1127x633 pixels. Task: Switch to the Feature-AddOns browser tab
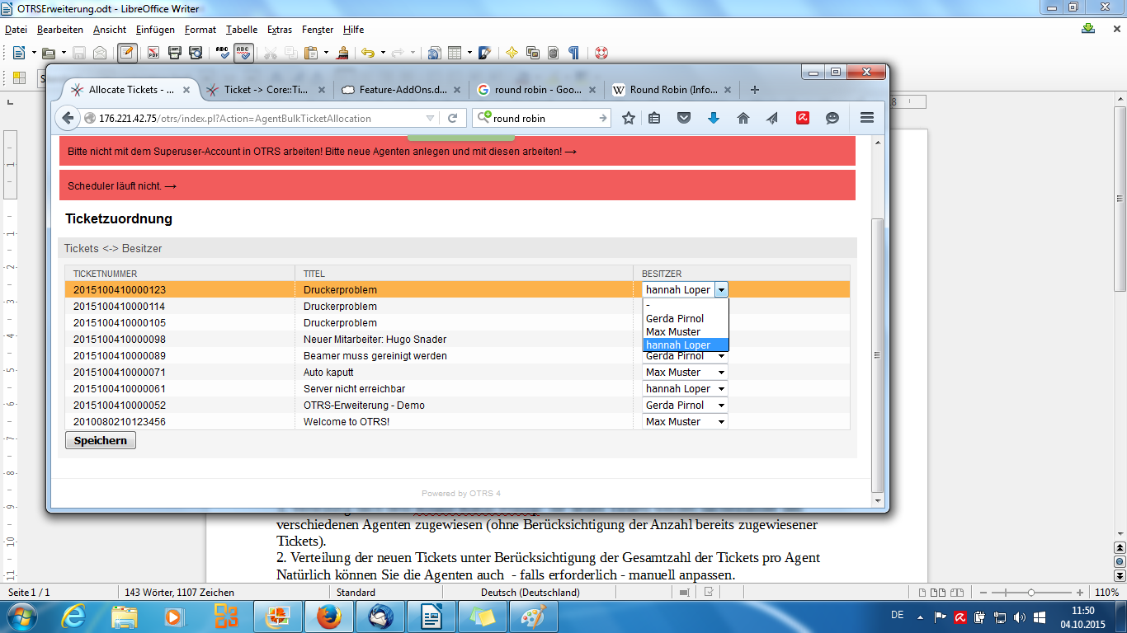(x=400, y=90)
